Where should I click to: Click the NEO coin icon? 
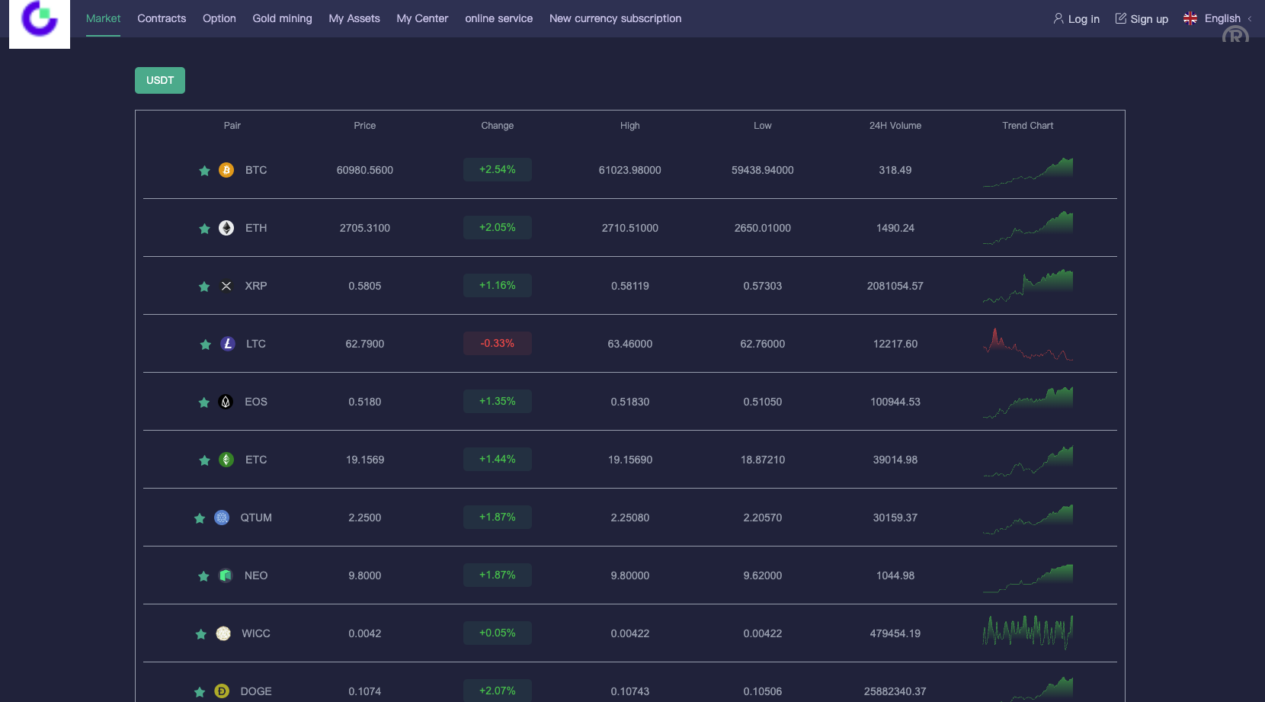click(x=226, y=575)
